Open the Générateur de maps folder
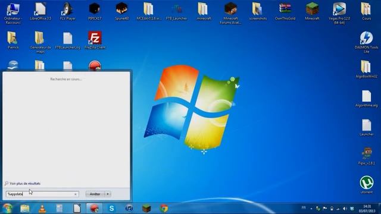This screenshot has width=381, height=214. (40, 42)
